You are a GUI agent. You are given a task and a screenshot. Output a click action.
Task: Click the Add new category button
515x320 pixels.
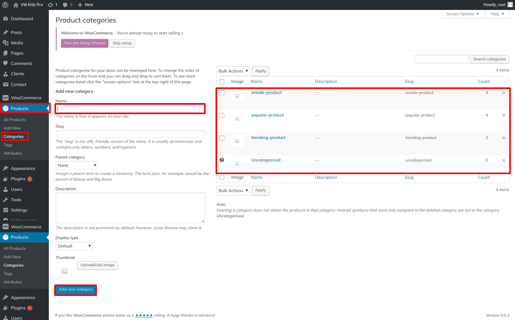(x=76, y=289)
